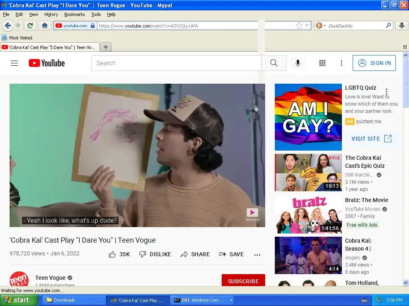Image resolution: width=409 pixels, height=306 pixels.
Task: Open more actions ellipsis below video
Action: [x=257, y=255]
